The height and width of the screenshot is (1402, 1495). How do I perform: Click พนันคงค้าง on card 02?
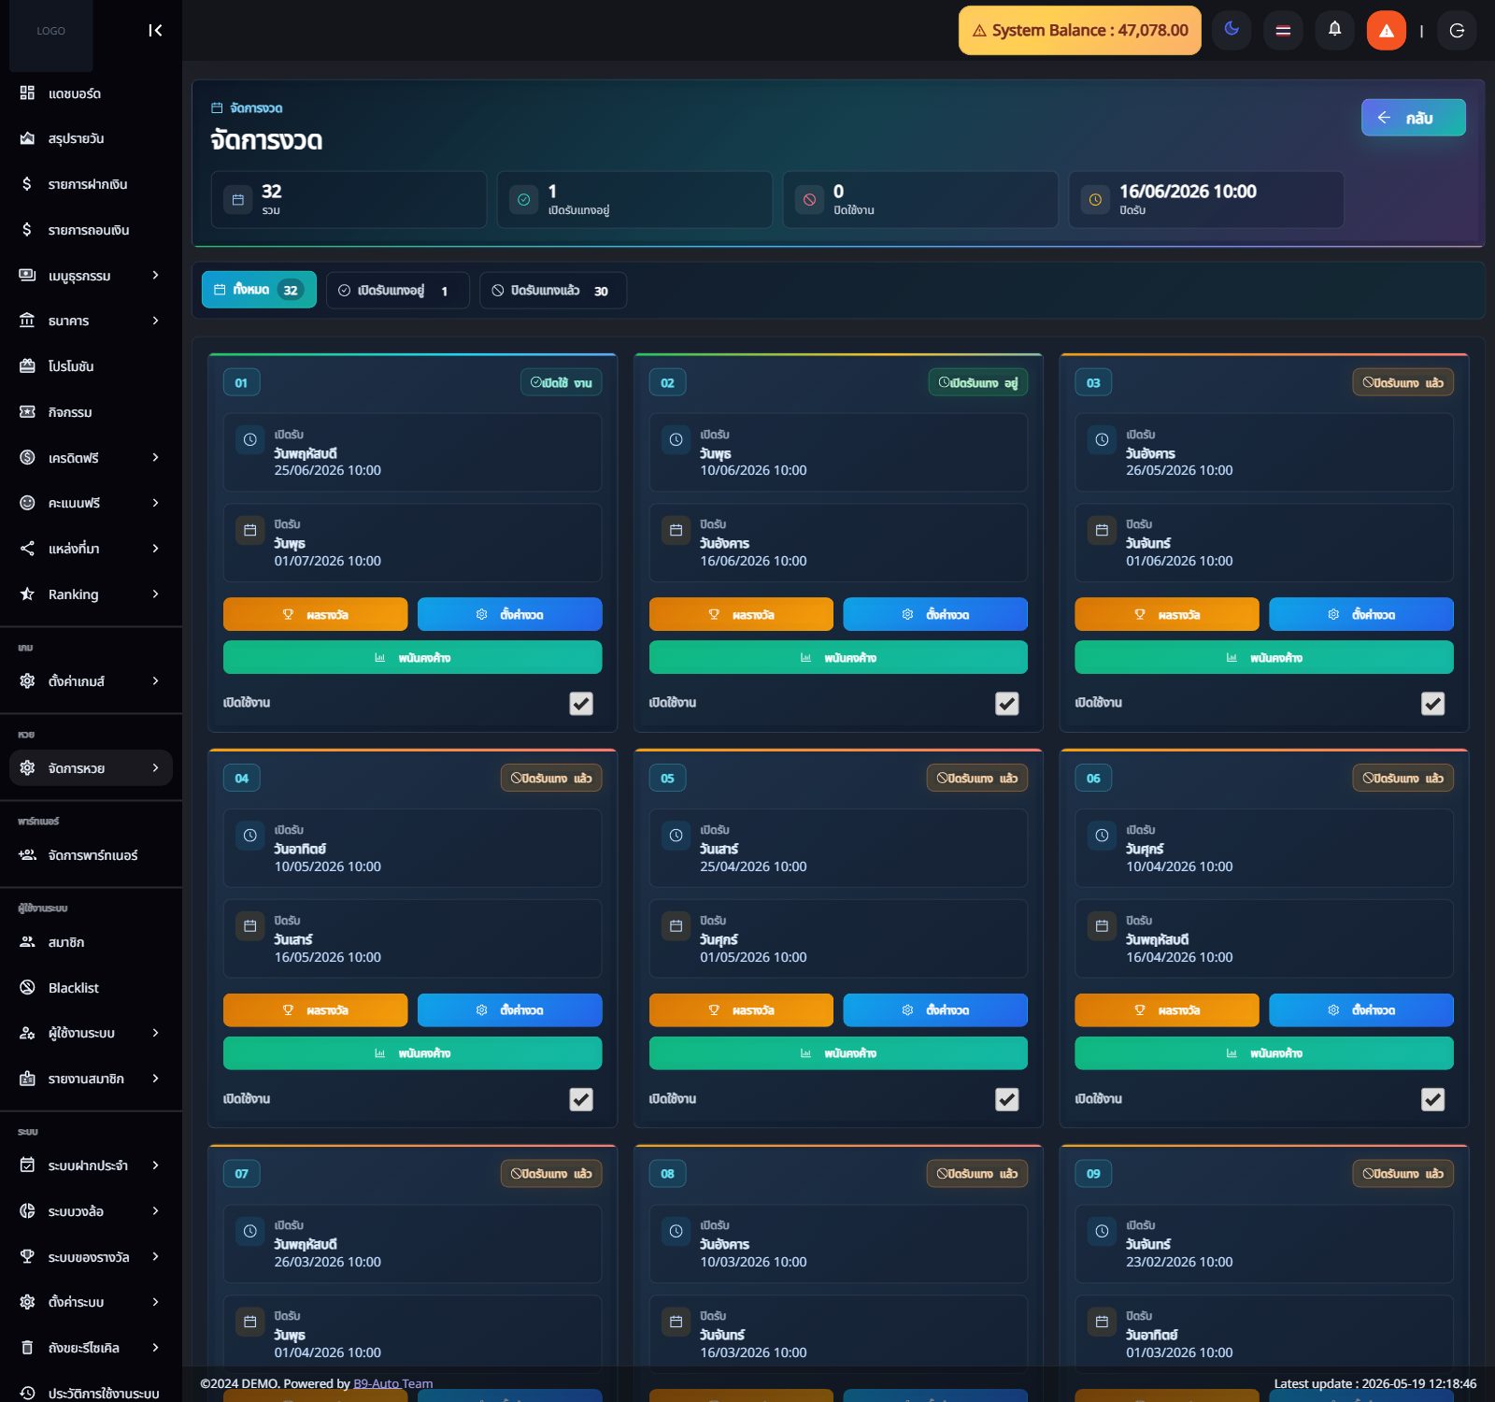coord(838,657)
